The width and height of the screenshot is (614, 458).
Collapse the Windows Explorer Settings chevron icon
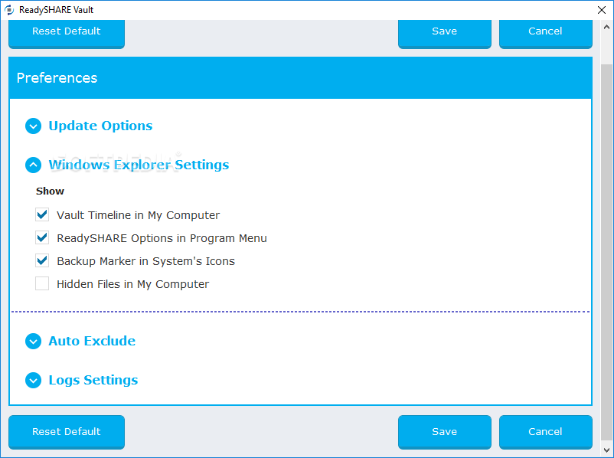33,165
